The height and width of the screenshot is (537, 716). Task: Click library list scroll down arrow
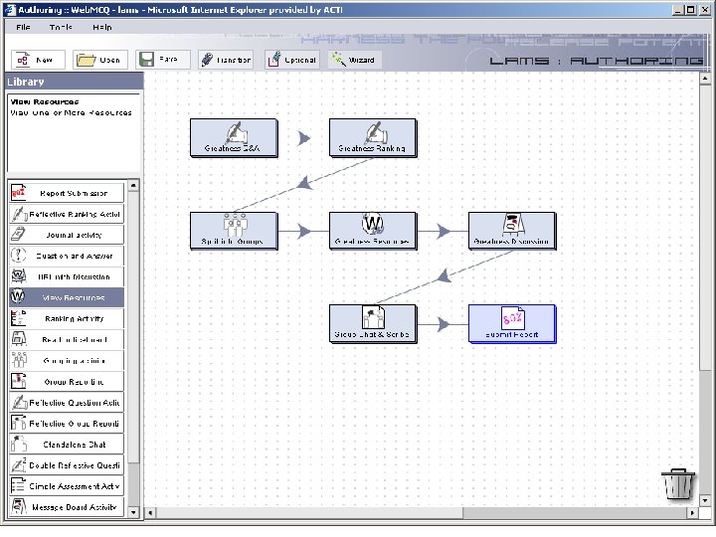133,512
